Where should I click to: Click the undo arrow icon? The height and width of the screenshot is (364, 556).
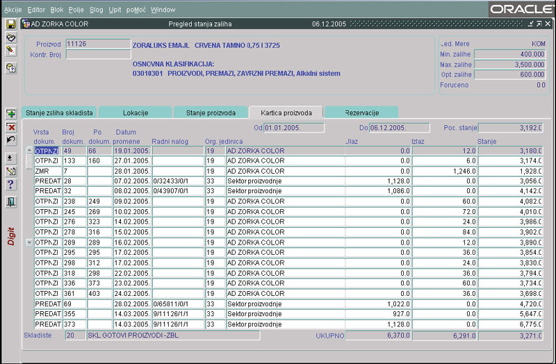click(x=11, y=140)
